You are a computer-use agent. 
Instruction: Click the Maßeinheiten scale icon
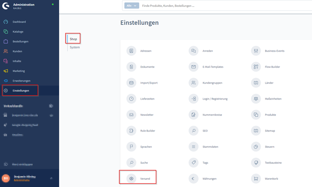tap(256, 99)
